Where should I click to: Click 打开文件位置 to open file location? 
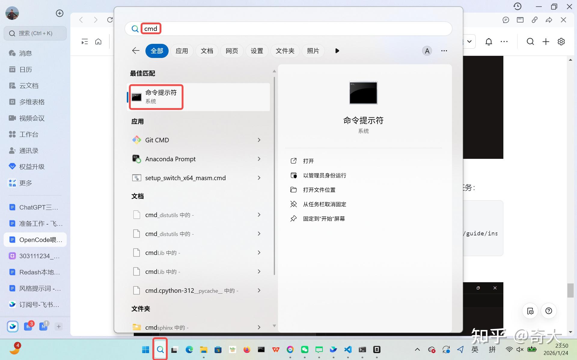tap(319, 189)
